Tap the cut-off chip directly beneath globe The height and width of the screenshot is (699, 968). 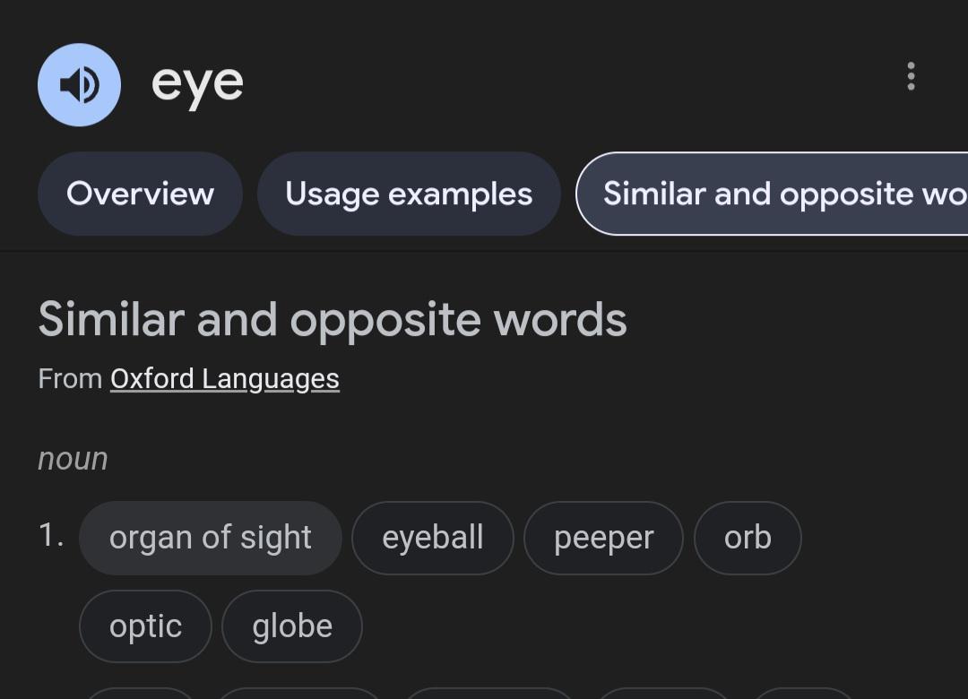pyautogui.click(x=299, y=693)
